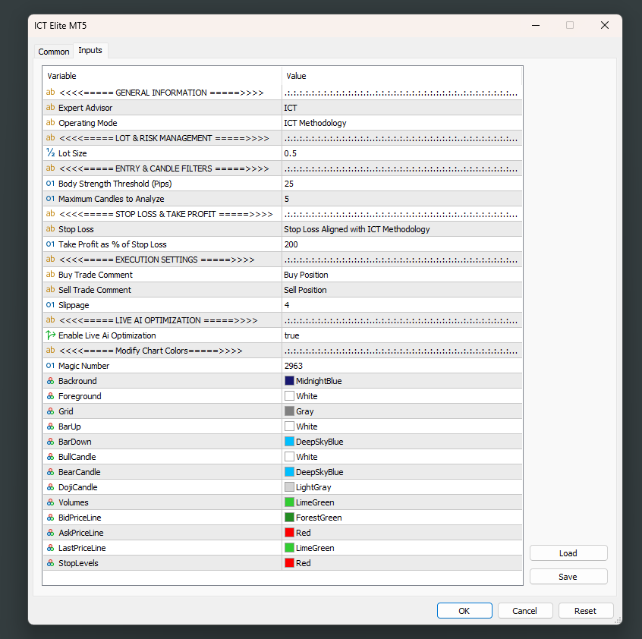Switch to the Common tab
This screenshot has width=642, height=639.
[x=54, y=52]
